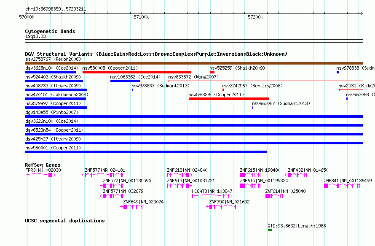
Task: Select the chr19:56998359..57293211 region text
Action: click(x=56, y=9)
